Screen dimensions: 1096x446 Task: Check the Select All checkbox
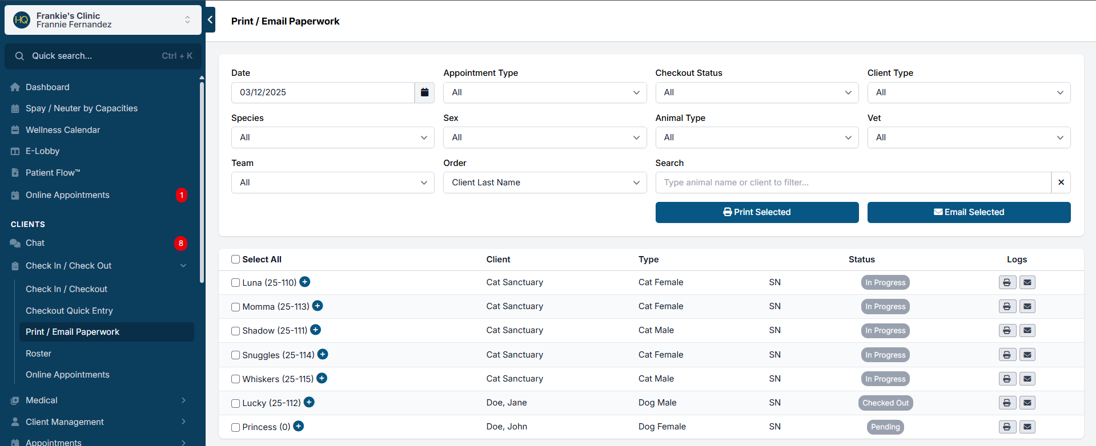235,260
